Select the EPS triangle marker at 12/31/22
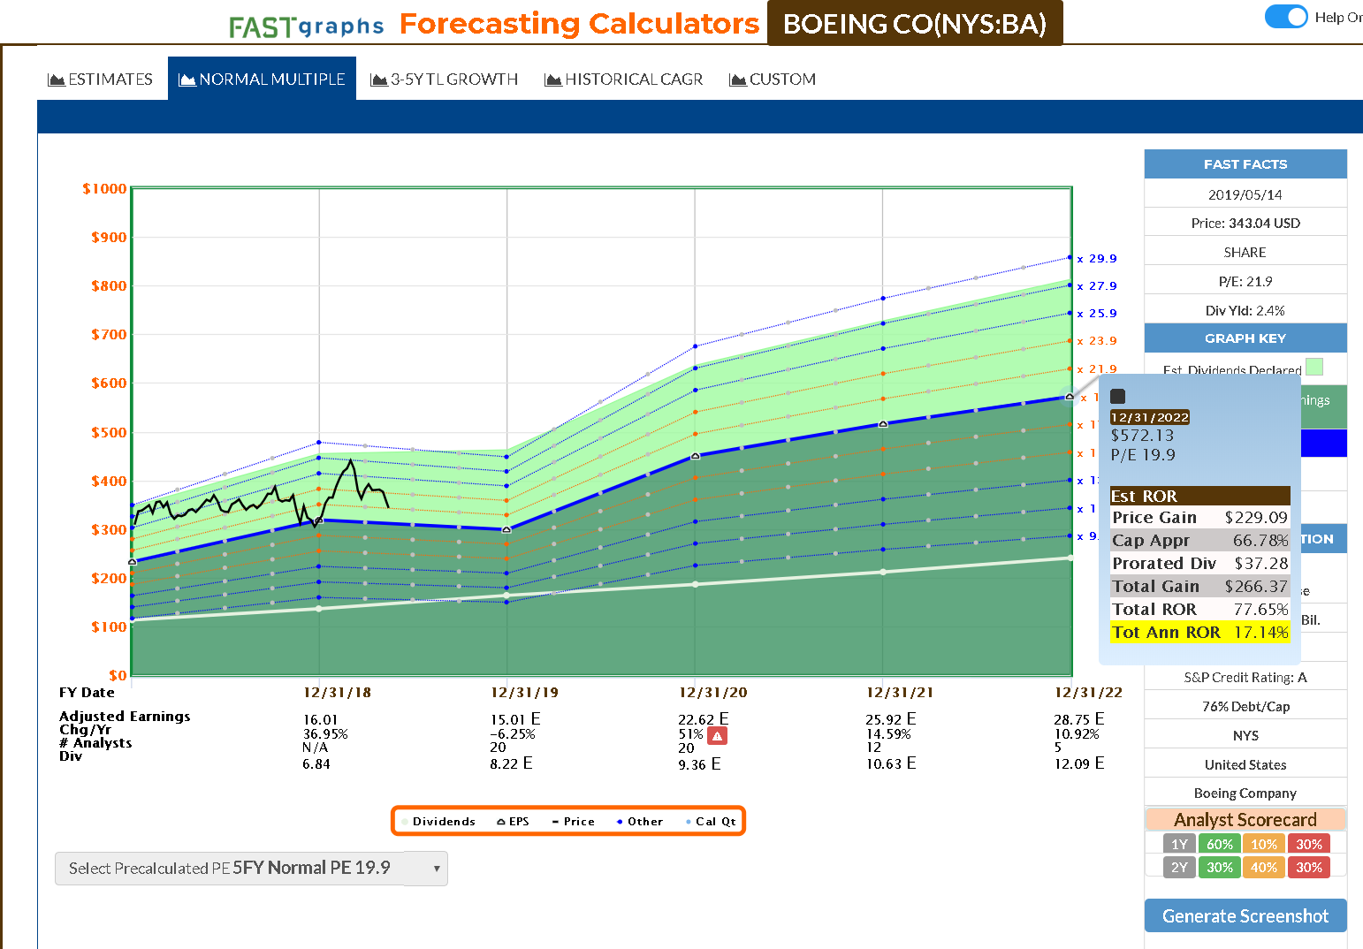 click(x=1070, y=397)
